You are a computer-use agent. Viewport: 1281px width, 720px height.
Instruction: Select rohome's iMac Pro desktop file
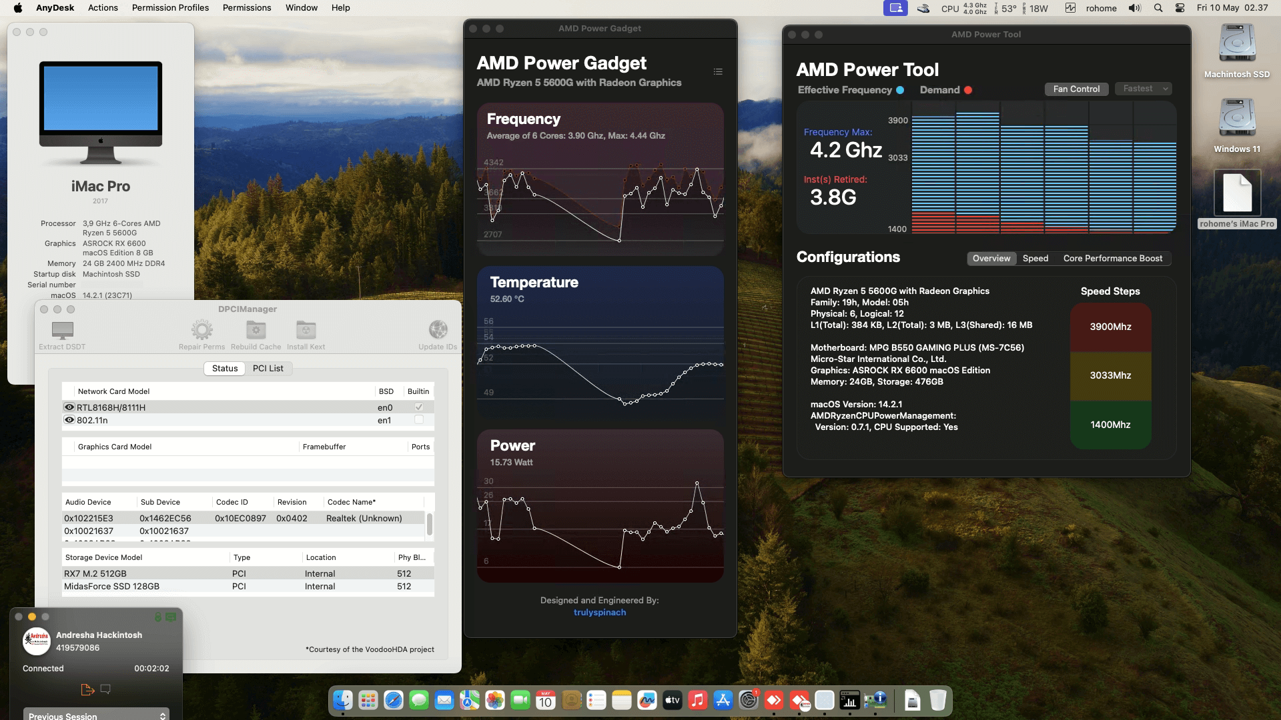pyautogui.click(x=1237, y=199)
